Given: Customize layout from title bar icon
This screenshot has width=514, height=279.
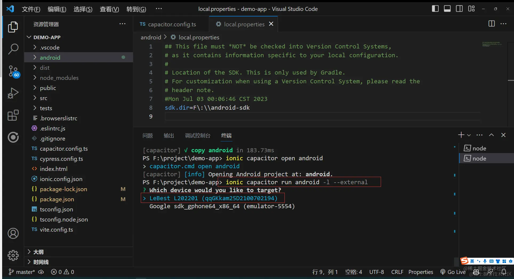Looking at the screenshot, I should [x=471, y=9].
